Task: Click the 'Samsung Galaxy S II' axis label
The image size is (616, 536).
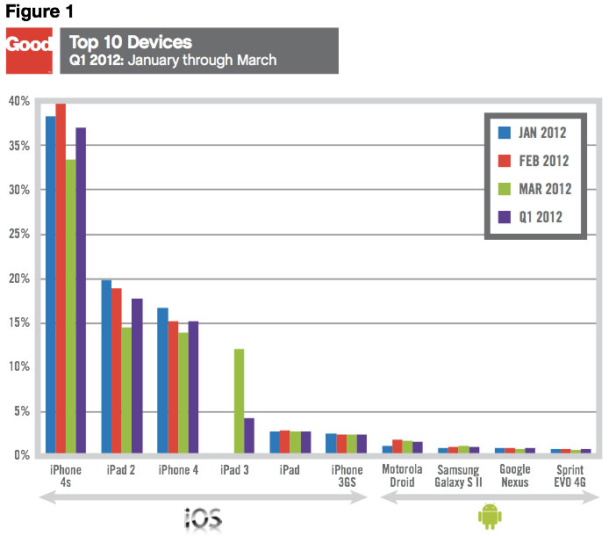Action: tap(458, 476)
